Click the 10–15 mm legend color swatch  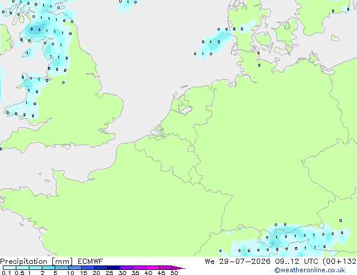click(75, 268)
